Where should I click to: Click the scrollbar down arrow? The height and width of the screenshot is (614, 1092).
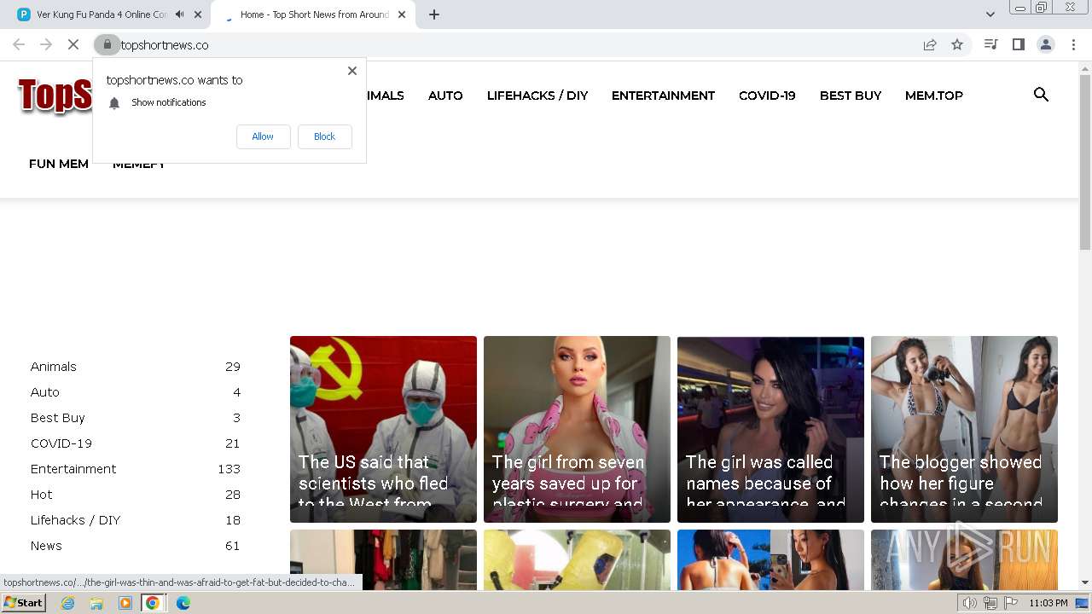pyautogui.click(x=1085, y=582)
